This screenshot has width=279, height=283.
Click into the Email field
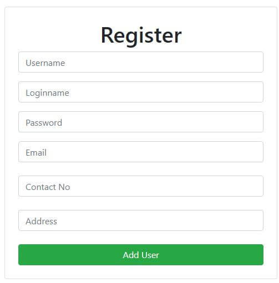pyautogui.click(x=141, y=152)
